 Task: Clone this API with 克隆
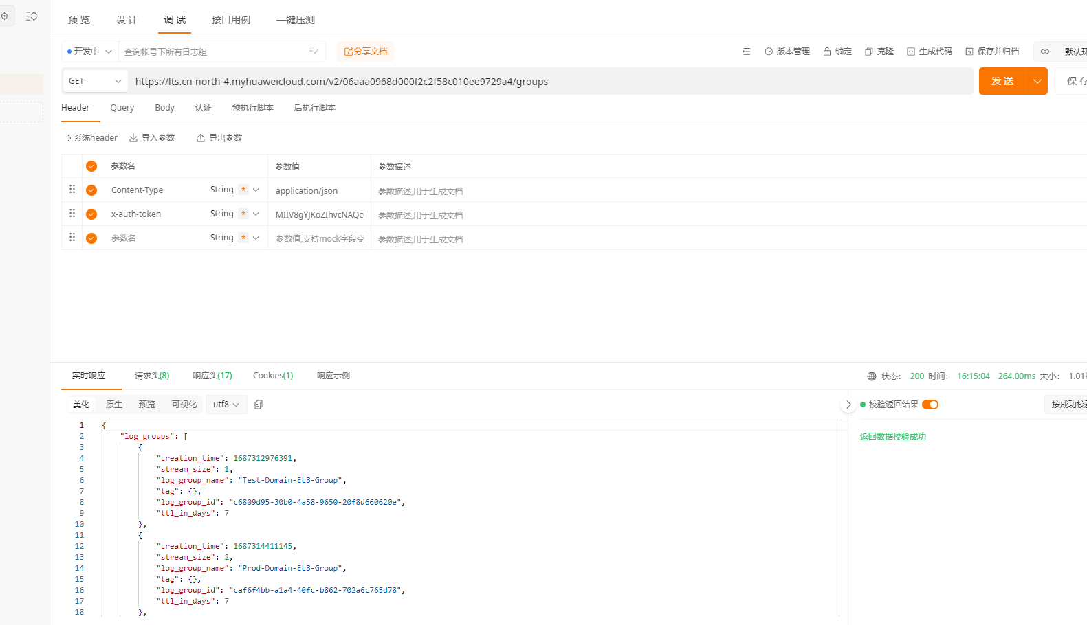879,52
